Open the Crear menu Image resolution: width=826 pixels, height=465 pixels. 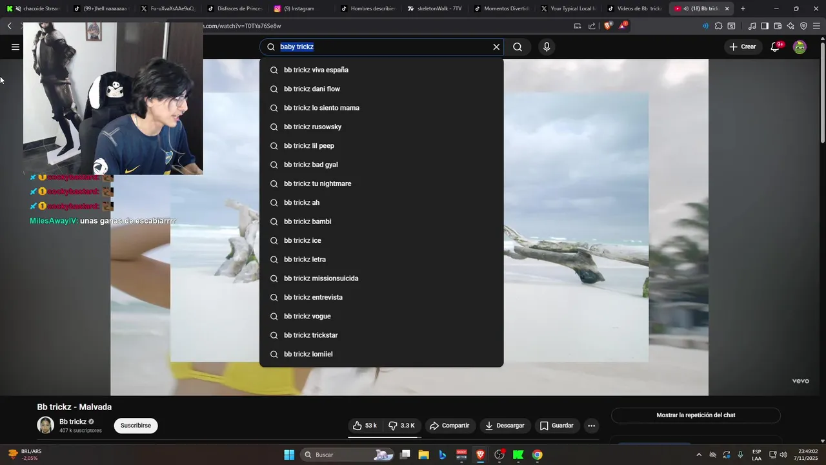click(x=743, y=46)
